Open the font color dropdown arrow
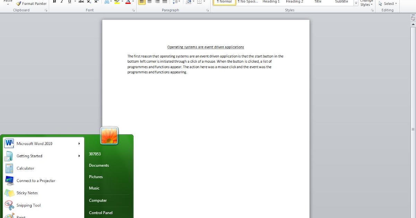416x218 pixels. [133, 2]
